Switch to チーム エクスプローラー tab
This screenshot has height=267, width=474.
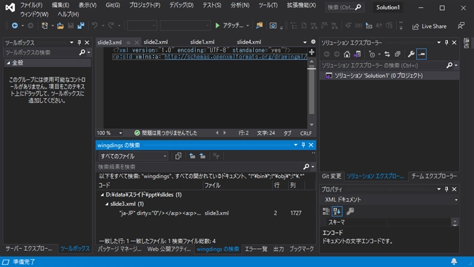(434, 176)
